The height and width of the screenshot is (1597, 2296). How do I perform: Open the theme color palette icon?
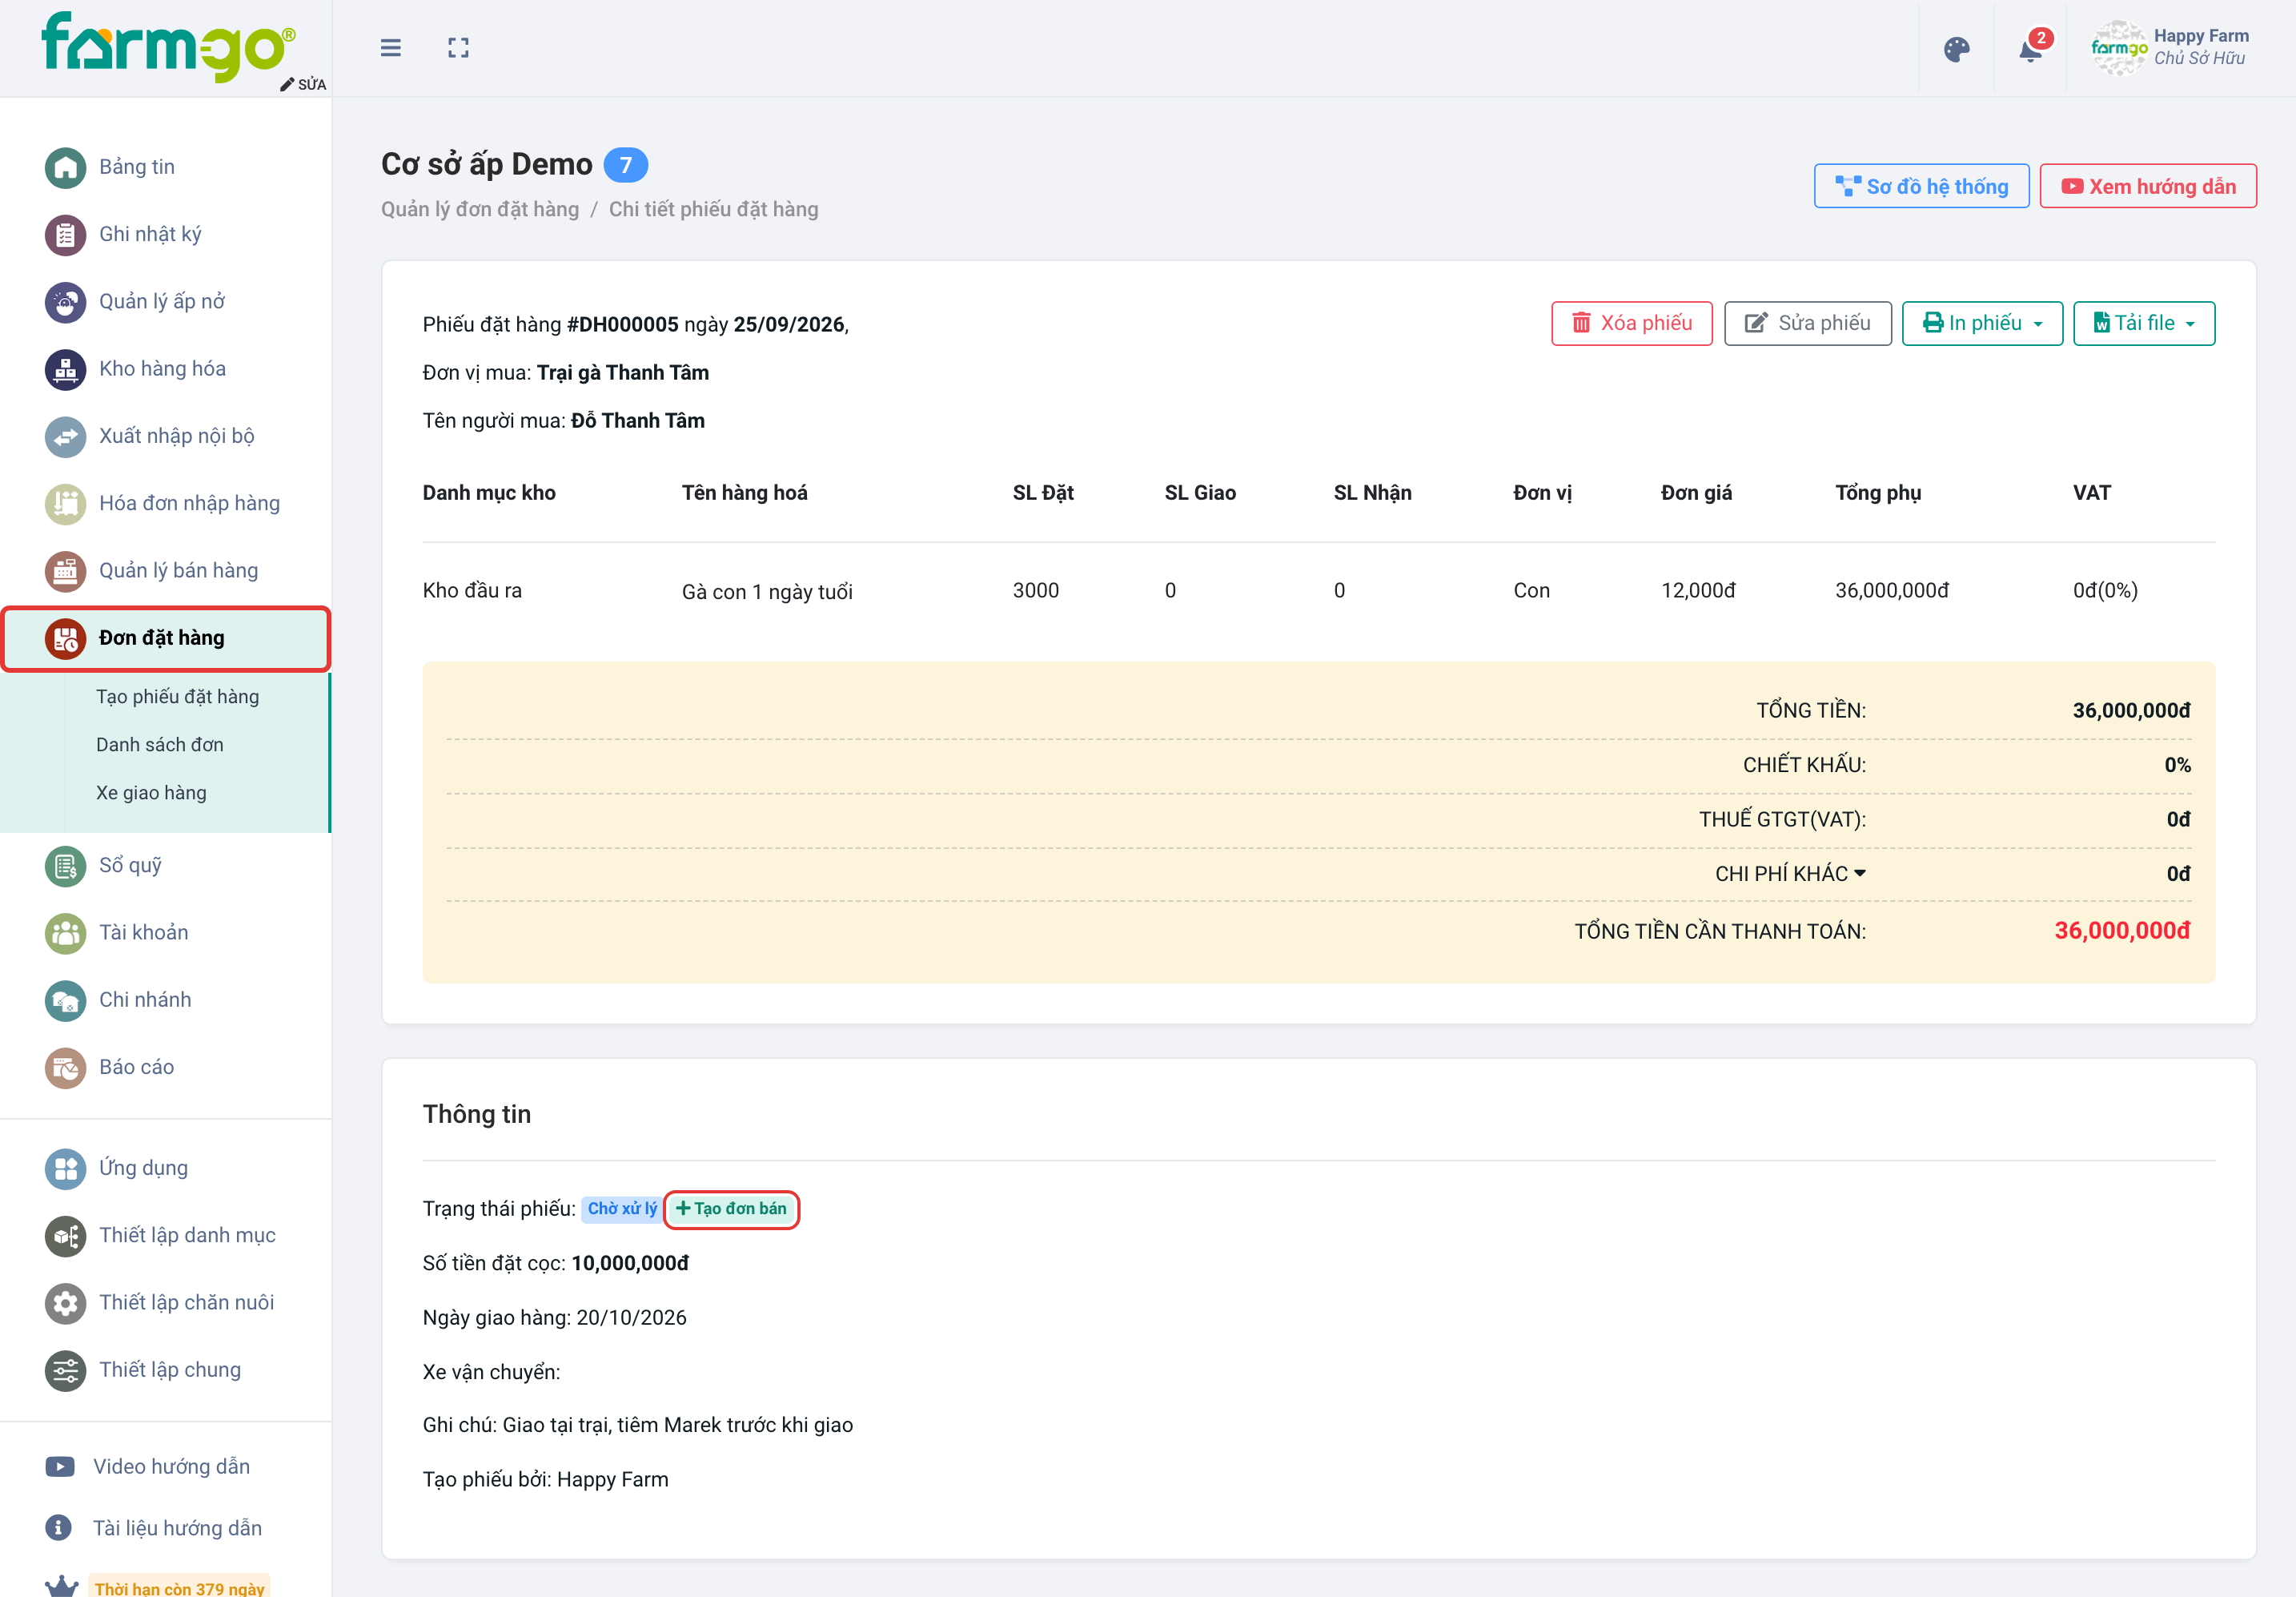tap(1956, 49)
